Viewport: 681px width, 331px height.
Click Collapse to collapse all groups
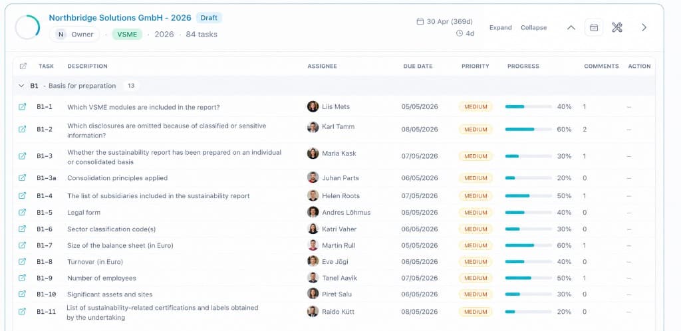(x=534, y=27)
